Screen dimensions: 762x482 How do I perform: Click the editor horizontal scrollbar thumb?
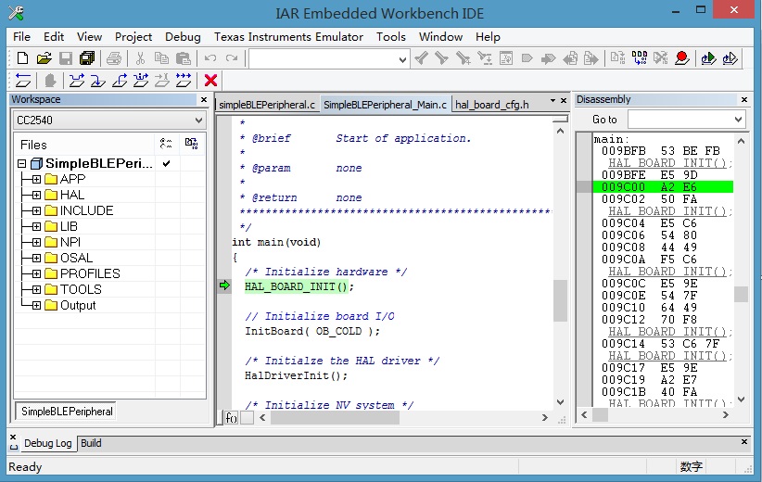(x=335, y=417)
